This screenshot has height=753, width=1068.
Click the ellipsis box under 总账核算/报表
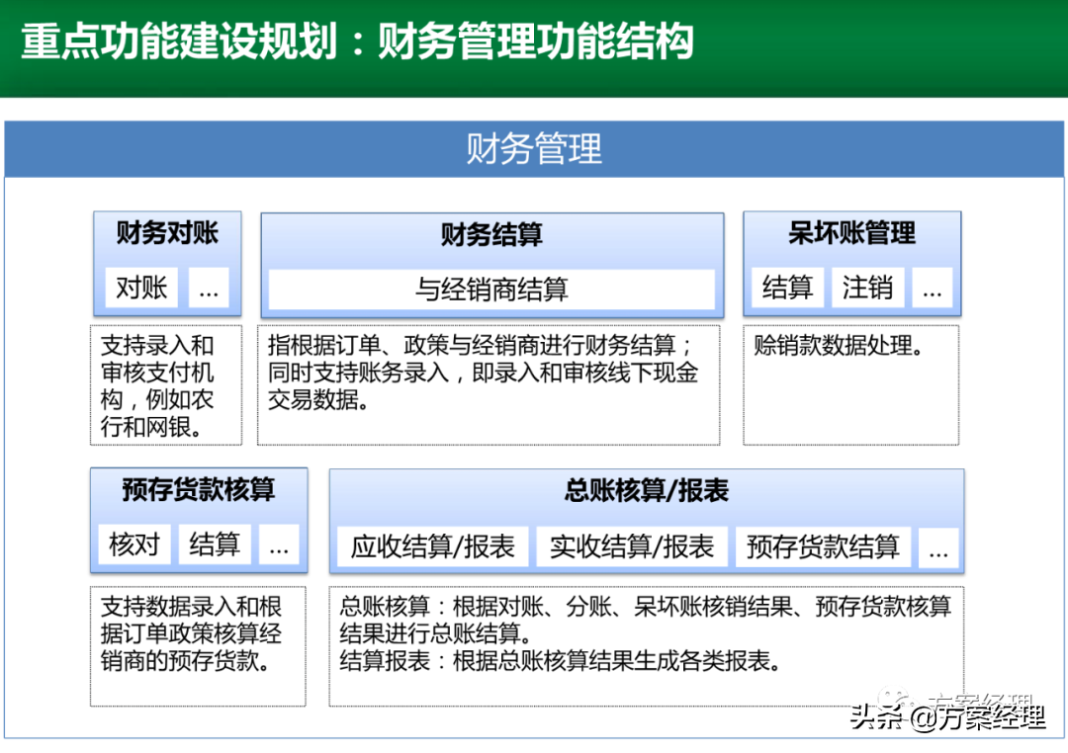click(x=938, y=546)
